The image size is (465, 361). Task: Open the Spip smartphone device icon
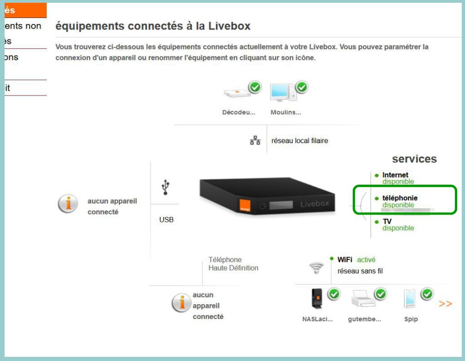tap(410, 299)
